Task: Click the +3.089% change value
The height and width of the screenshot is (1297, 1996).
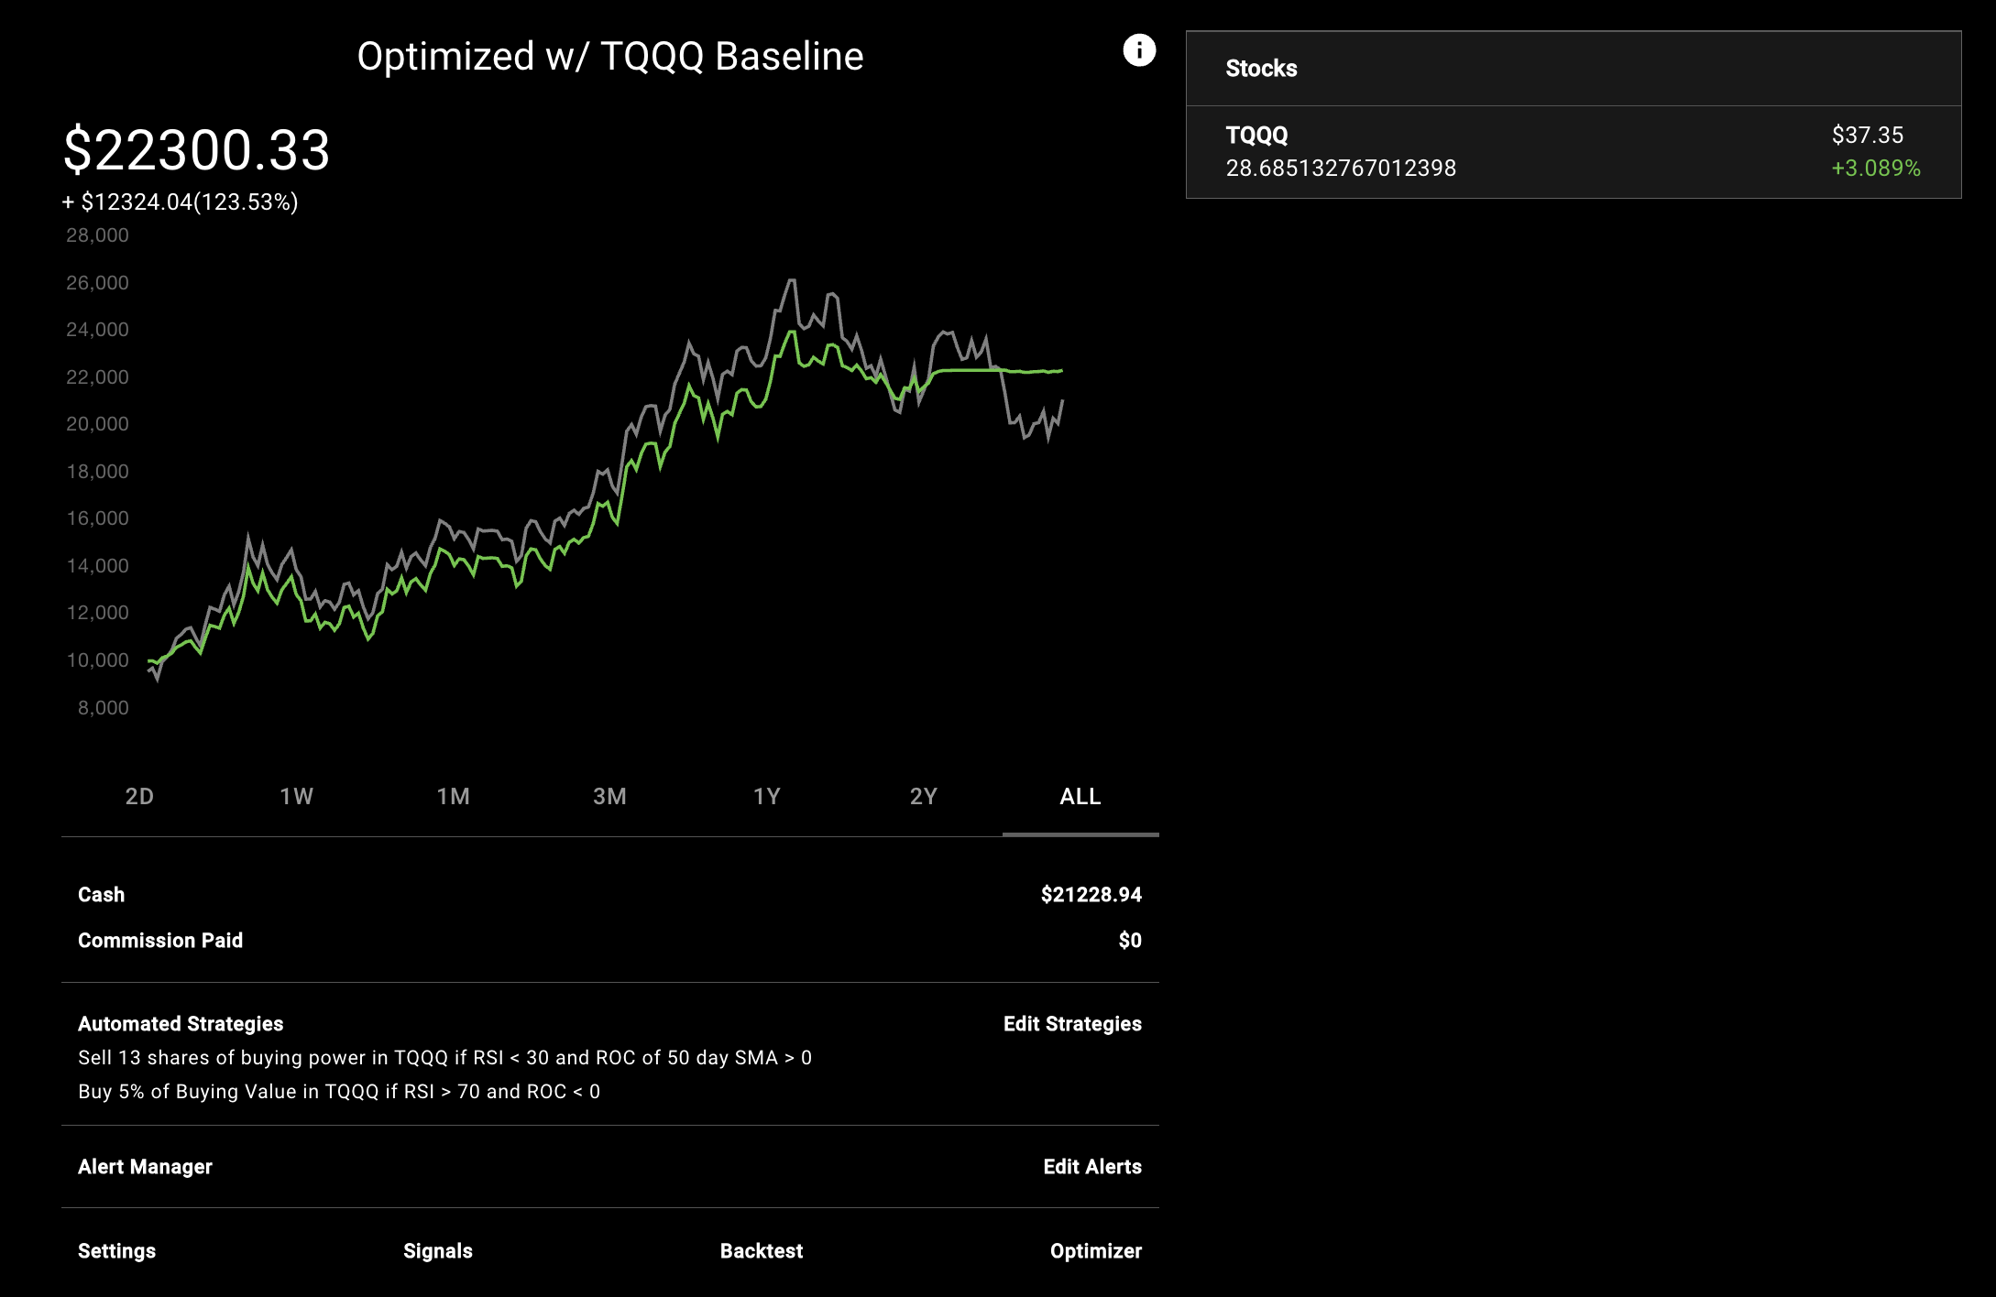Action: 1876,169
